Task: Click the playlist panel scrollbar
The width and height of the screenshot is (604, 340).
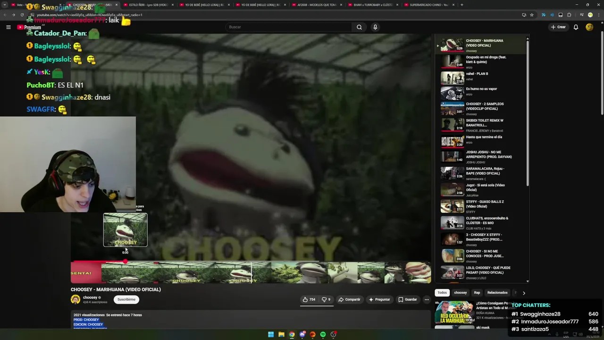Action: pos(527,113)
